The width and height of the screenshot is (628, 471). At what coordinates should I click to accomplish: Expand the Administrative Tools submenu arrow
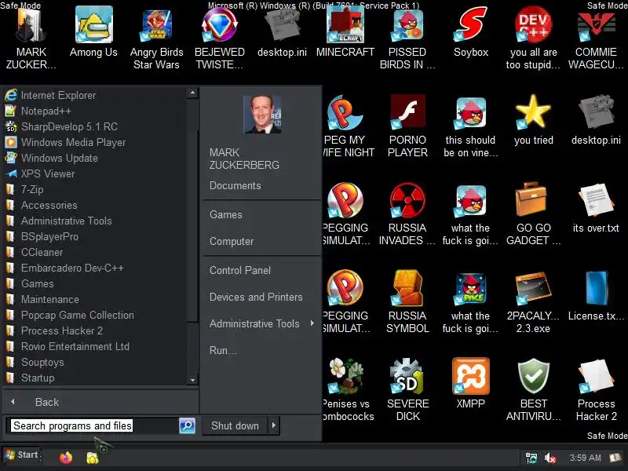[x=312, y=323]
